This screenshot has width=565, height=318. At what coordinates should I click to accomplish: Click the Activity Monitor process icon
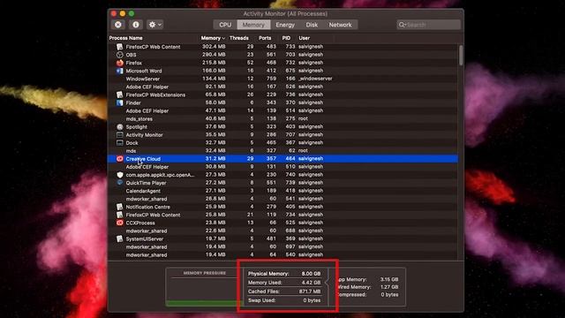[120, 134]
